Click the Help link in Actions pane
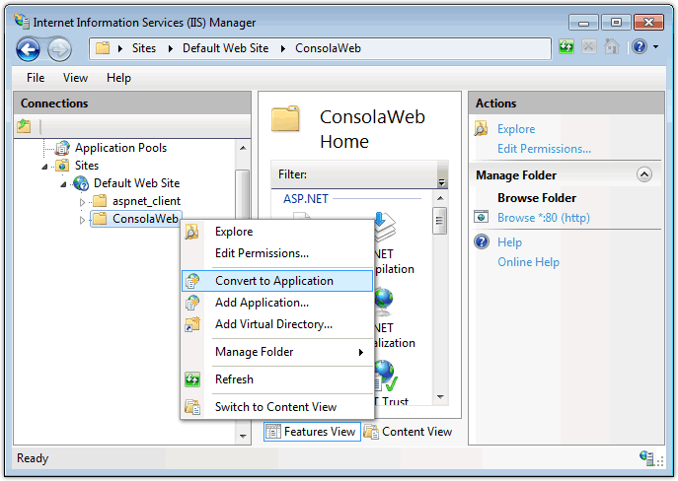 point(509,241)
